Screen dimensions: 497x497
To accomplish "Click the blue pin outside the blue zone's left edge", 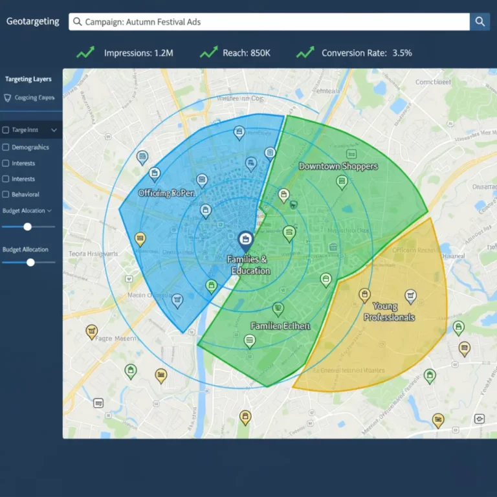I will pyautogui.click(x=142, y=157).
